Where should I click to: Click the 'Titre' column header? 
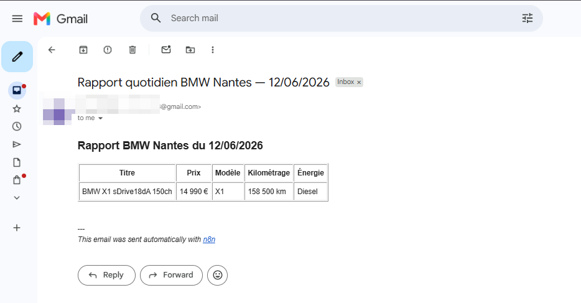[x=127, y=173]
